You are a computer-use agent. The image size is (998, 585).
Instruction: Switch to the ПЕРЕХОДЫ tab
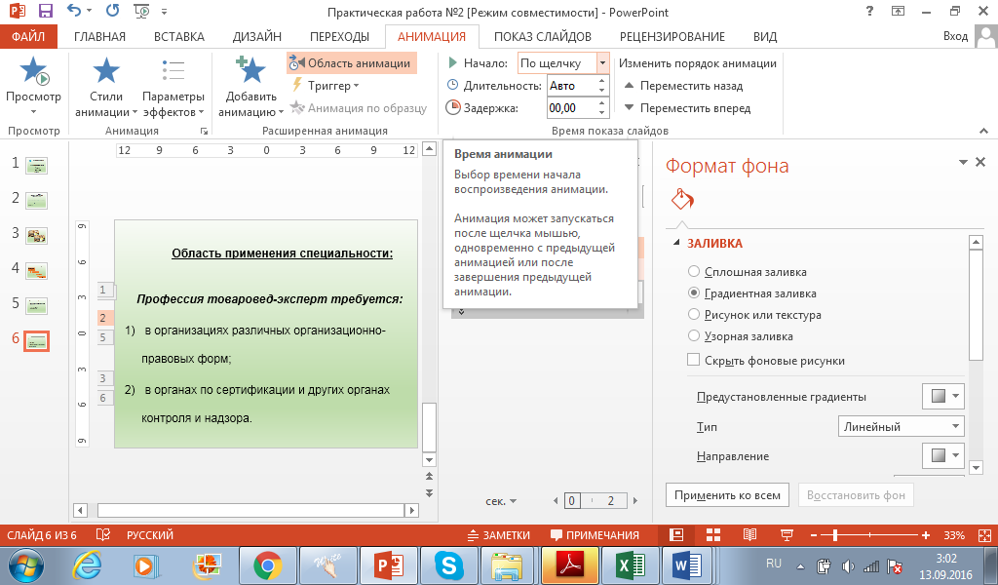coord(339,36)
